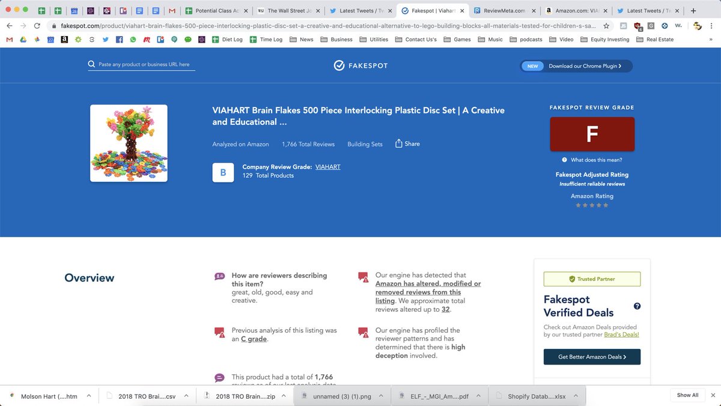Click the 1,766 Total Reviews text

[x=308, y=144]
